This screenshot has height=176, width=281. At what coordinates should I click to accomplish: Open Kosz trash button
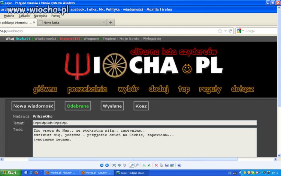pyautogui.click(x=141, y=106)
